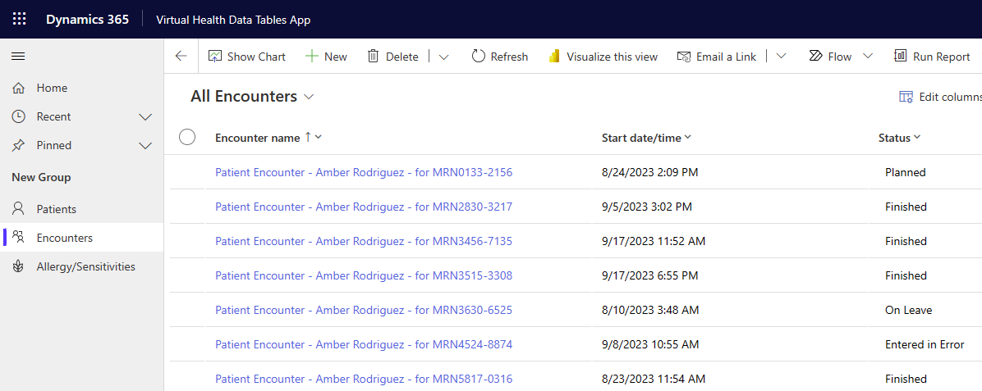Click the date 8/24/2023 2:09 PM
Image resolution: width=982 pixels, height=391 pixels.
coord(649,172)
